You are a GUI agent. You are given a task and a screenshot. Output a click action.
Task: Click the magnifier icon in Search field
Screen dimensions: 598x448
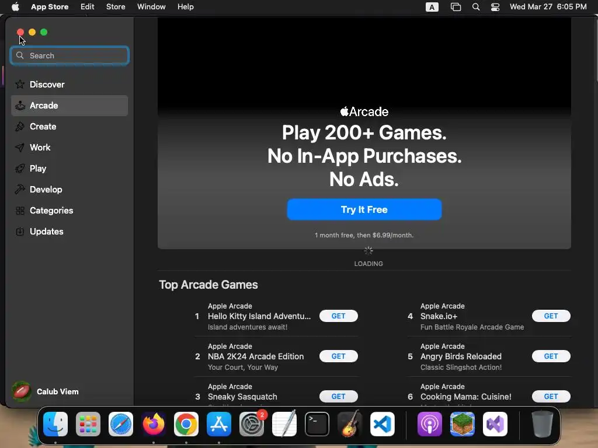coord(20,55)
